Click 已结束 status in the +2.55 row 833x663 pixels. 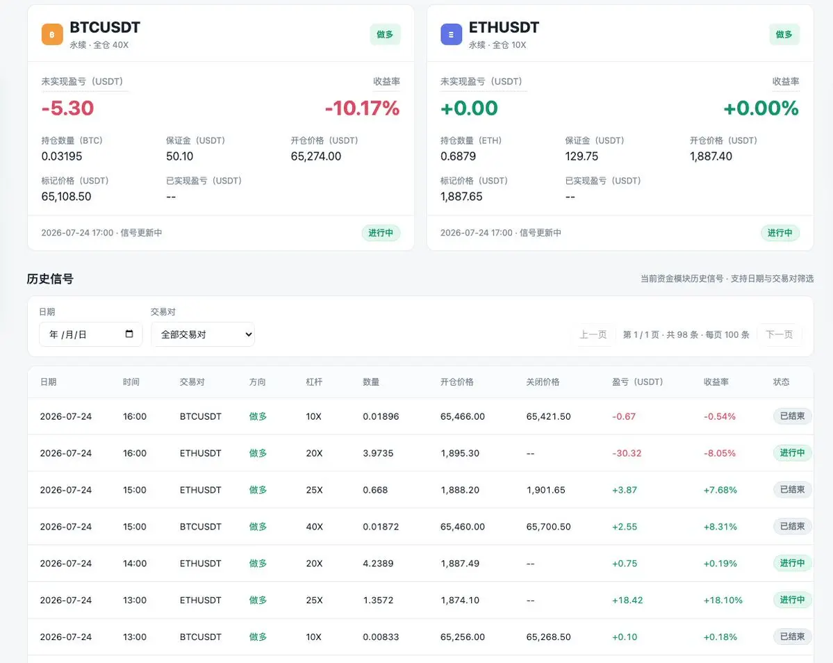click(x=792, y=526)
